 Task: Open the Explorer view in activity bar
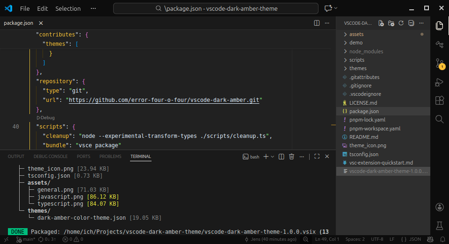click(x=440, y=25)
